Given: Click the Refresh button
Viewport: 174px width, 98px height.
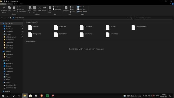Looking at the screenshot, I should pyautogui.click(x=131, y=18).
